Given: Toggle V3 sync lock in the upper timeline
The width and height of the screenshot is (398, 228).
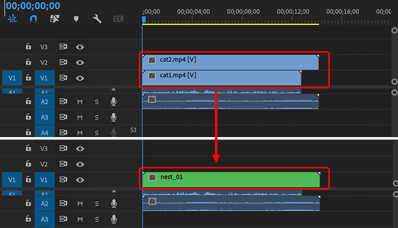Looking at the screenshot, I should click(63, 47).
